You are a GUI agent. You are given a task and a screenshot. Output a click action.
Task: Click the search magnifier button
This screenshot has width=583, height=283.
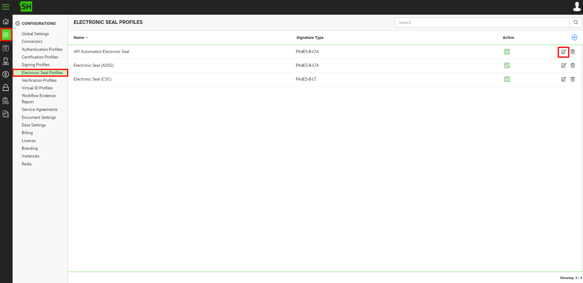(576, 22)
